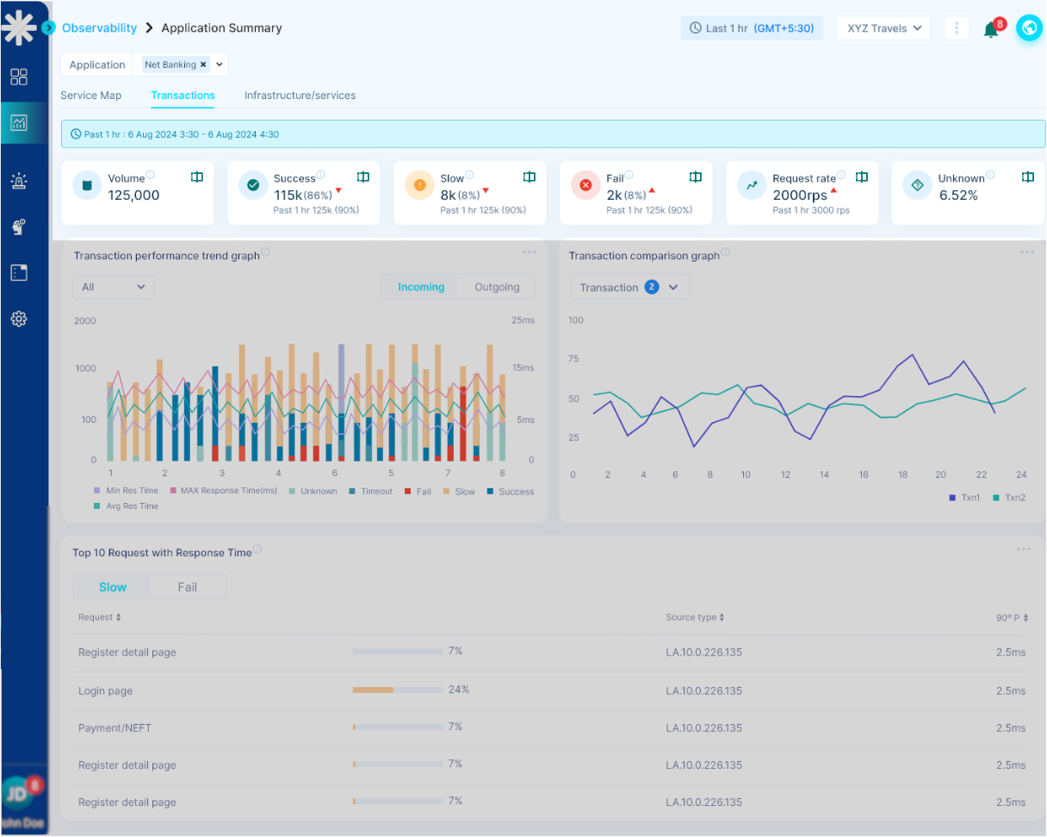Image resolution: width=1047 pixels, height=837 pixels.
Task: Open the All filter dropdown
Action: (113, 287)
